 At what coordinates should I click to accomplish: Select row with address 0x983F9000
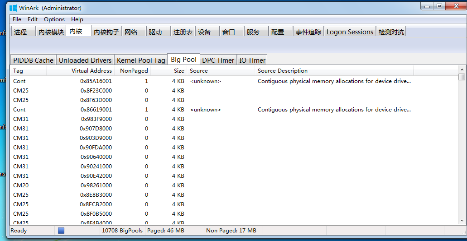click(234, 119)
